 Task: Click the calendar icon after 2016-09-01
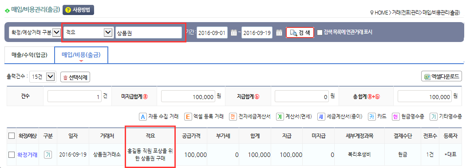[234, 33]
